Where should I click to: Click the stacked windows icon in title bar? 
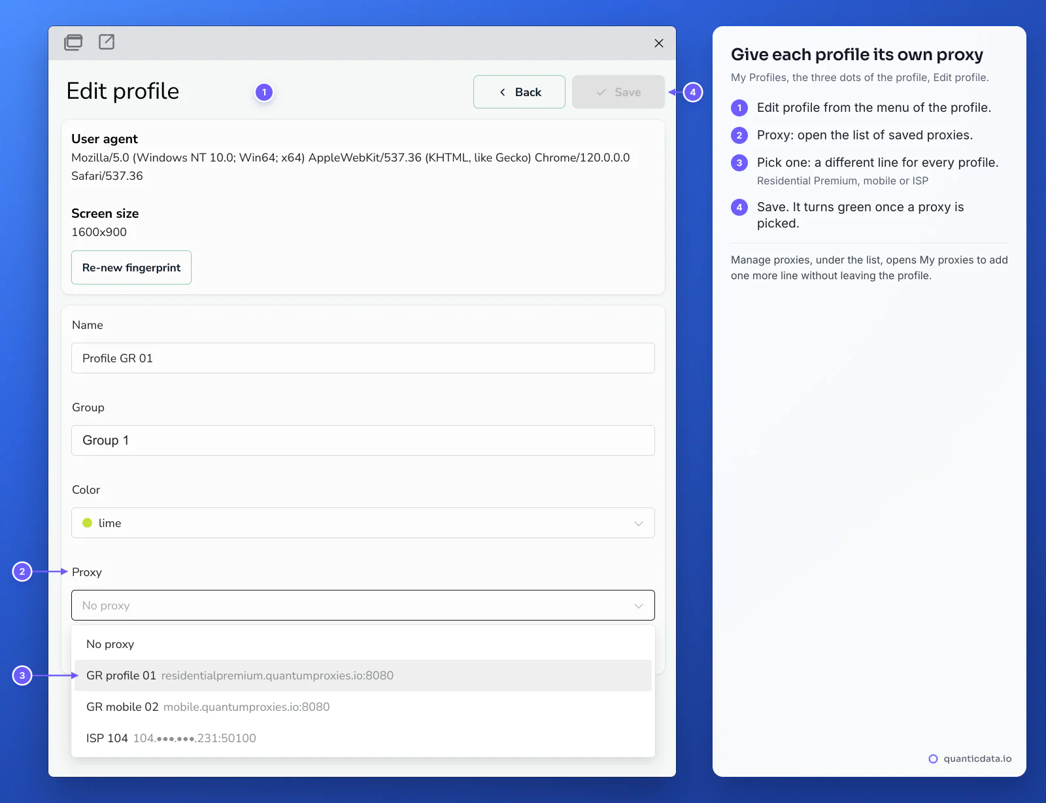point(73,43)
